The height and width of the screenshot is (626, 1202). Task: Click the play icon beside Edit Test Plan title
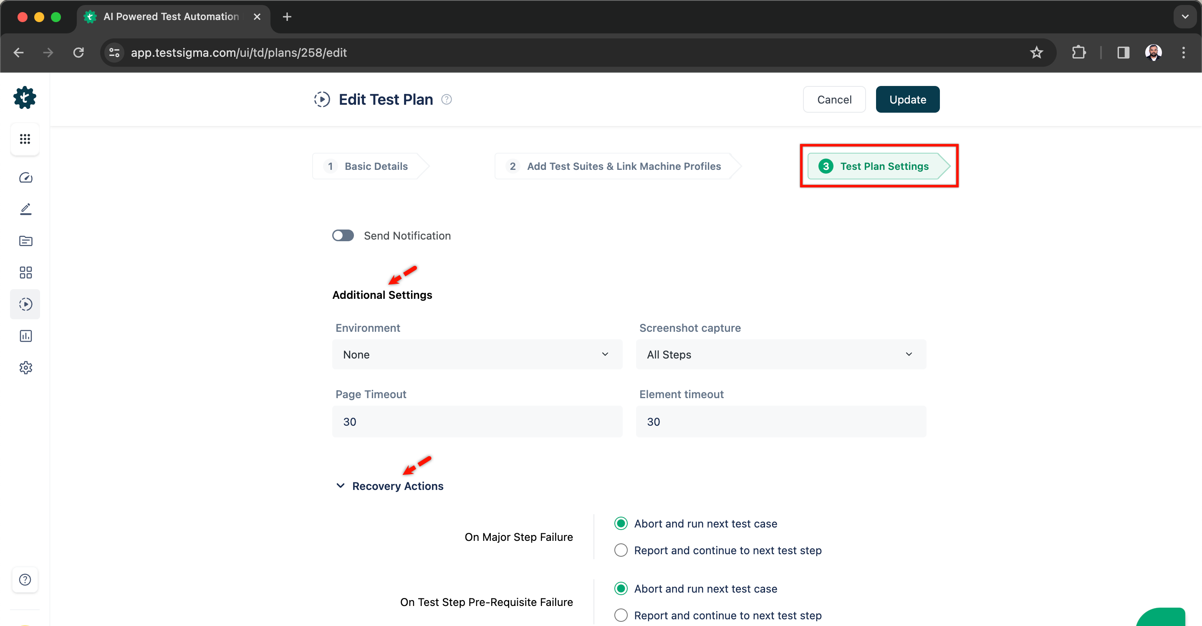pyautogui.click(x=322, y=99)
